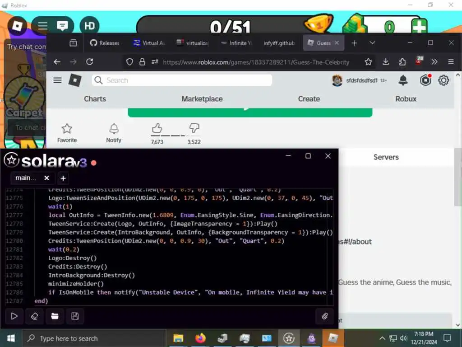Switch to the Servers tab on game page
This screenshot has width=462, height=347.
coord(386,157)
